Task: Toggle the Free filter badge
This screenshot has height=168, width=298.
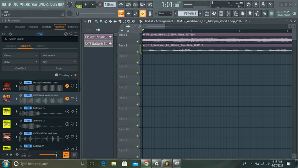Action: (40, 34)
